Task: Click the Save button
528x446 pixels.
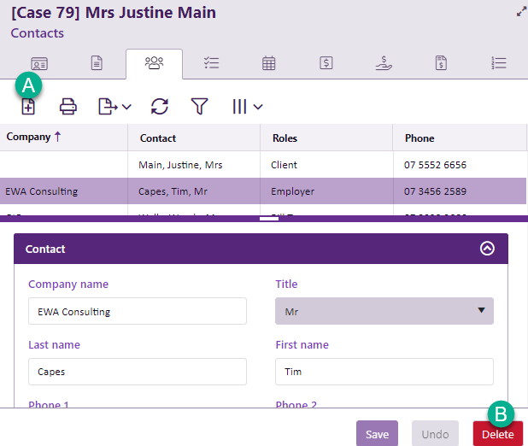Action: pos(377,434)
